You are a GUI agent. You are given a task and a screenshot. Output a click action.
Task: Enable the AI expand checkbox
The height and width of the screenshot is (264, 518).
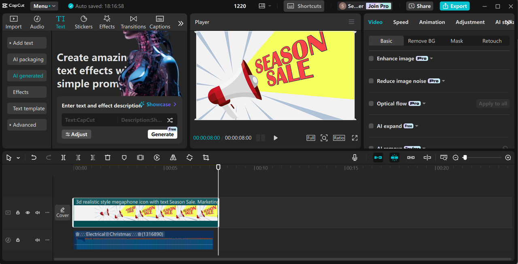[x=371, y=126]
